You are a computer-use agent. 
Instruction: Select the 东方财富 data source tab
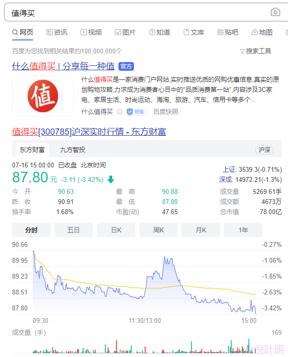click(x=32, y=150)
